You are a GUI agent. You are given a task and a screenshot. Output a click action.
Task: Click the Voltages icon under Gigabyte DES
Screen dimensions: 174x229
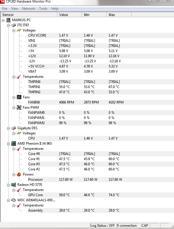pyautogui.click(x=19, y=133)
